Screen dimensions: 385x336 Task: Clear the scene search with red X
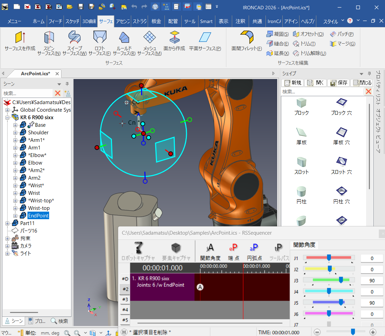pyautogui.click(x=58, y=93)
